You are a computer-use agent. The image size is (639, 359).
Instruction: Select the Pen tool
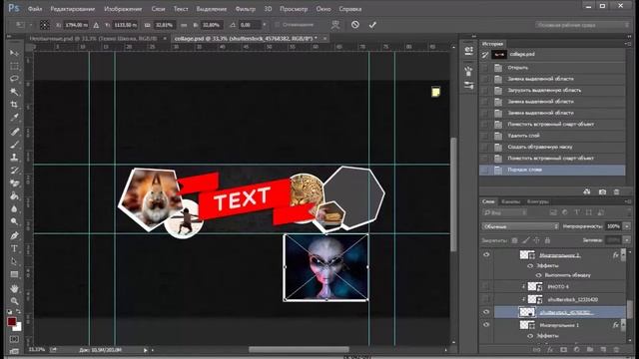pyautogui.click(x=14, y=235)
